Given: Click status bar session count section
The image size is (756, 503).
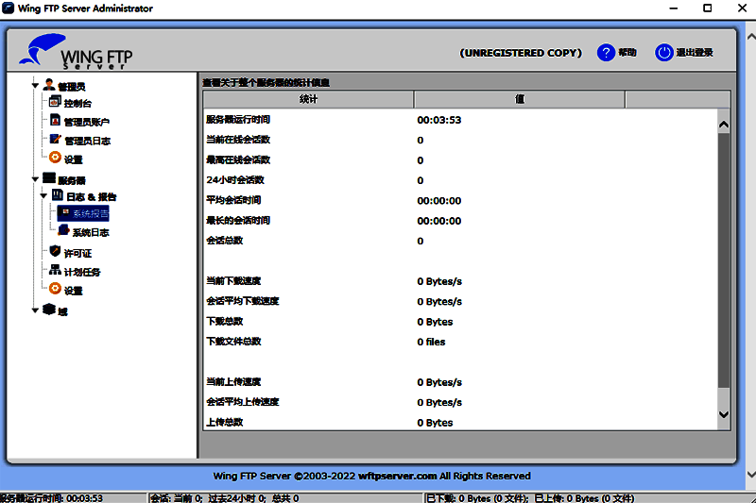Looking at the screenshot, I should pyautogui.click(x=285, y=498).
